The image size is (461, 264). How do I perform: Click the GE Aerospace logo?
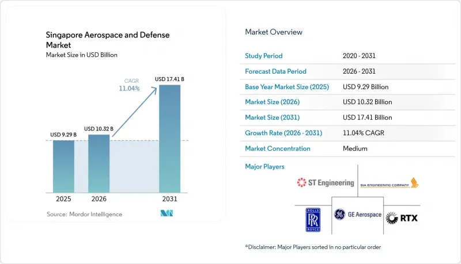[357, 215]
